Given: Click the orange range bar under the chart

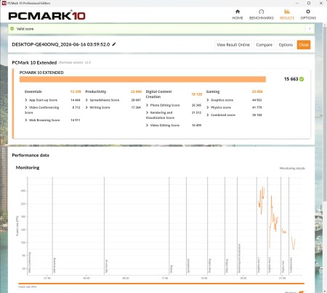Looking at the screenshot, I should point(161,284).
